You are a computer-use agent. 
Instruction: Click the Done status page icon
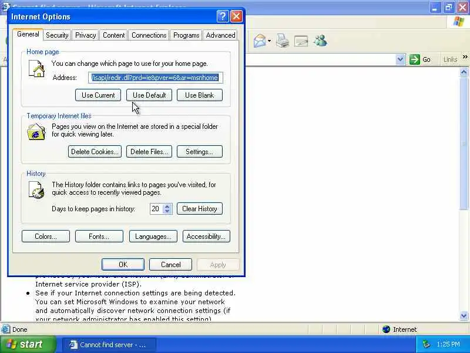tap(5, 329)
